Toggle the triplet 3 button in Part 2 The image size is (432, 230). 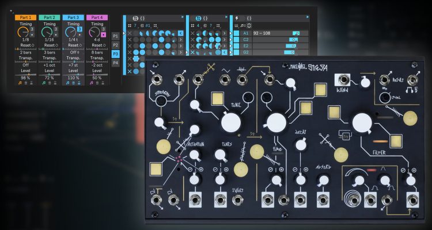coord(56,29)
